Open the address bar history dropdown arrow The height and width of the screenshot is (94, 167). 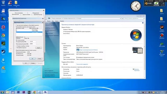coord(120,19)
